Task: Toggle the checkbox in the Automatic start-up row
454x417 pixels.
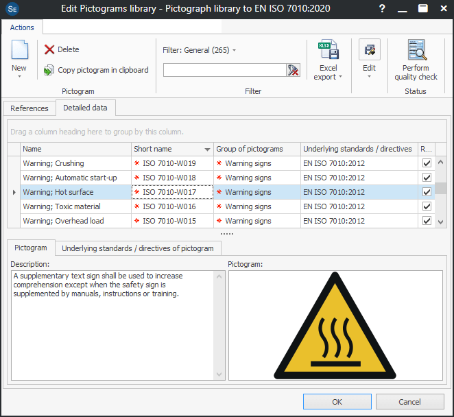Action: tap(427, 178)
